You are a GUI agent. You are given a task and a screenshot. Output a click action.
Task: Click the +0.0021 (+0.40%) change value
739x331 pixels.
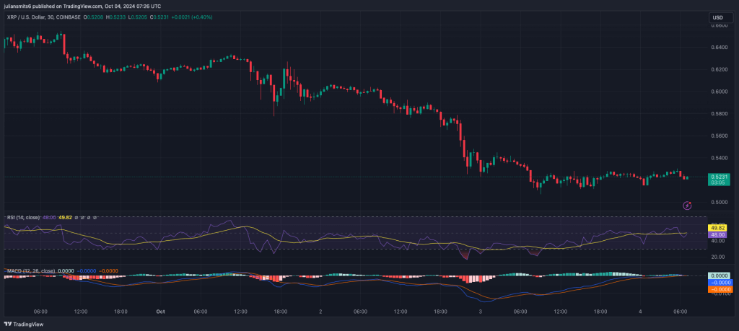point(192,17)
